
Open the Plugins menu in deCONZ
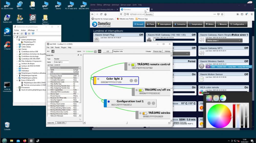64,47
